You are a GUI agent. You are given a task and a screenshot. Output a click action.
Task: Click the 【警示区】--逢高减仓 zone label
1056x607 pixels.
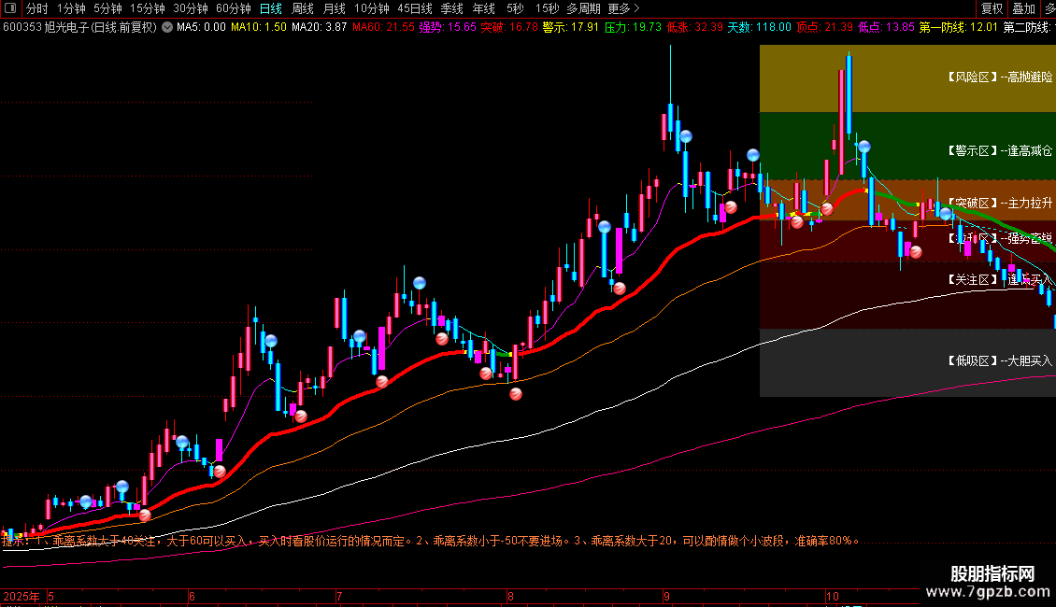point(1001,150)
